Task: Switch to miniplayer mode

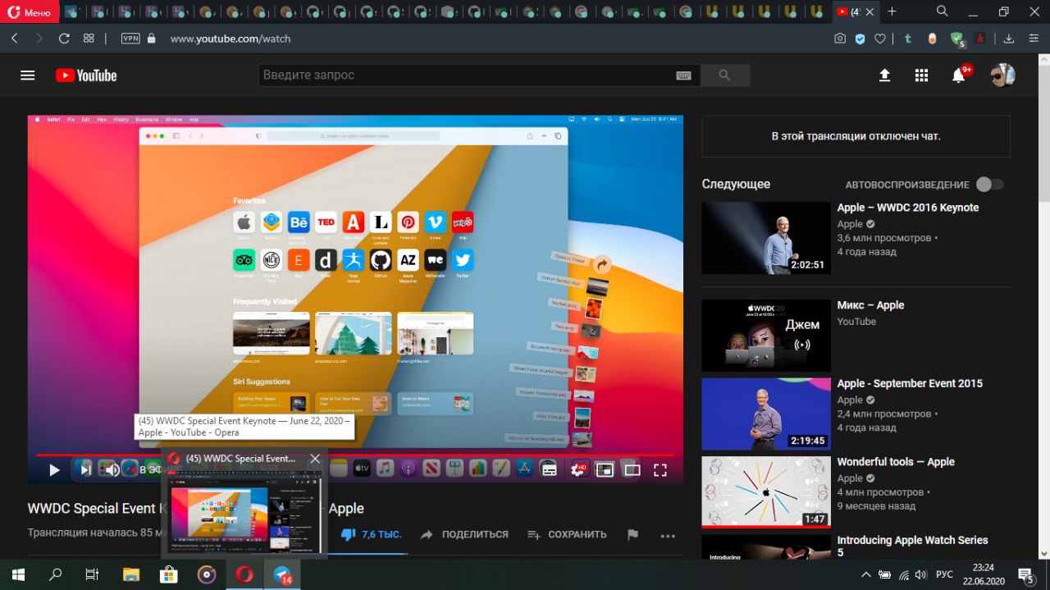Action: point(605,470)
